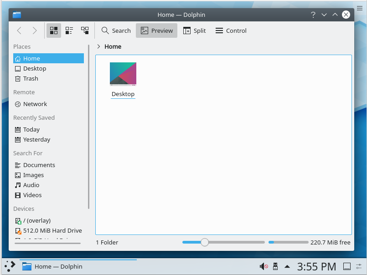Open the application launcher in taskbar
The height and width of the screenshot is (275, 367).
tap(10, 266)
